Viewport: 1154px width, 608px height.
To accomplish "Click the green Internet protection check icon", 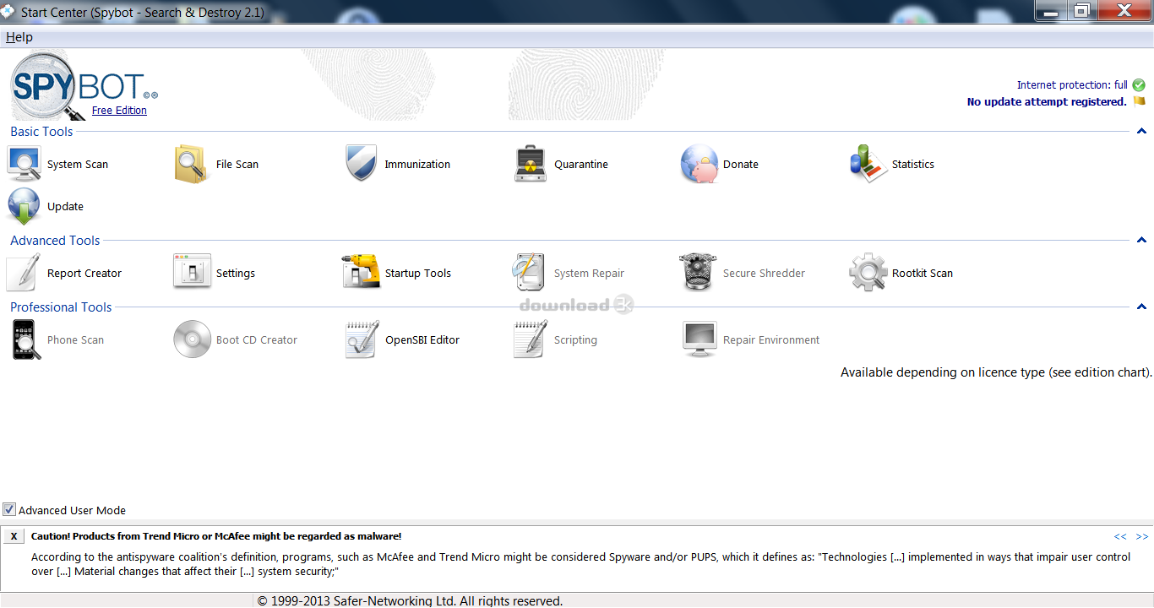I will pyautogui.click(x=1139, y=84).
